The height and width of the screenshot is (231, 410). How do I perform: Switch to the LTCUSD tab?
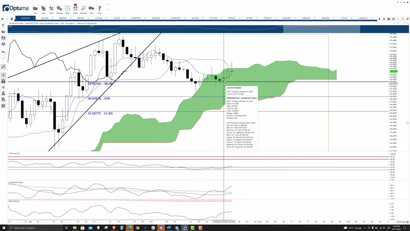(344, 18)
